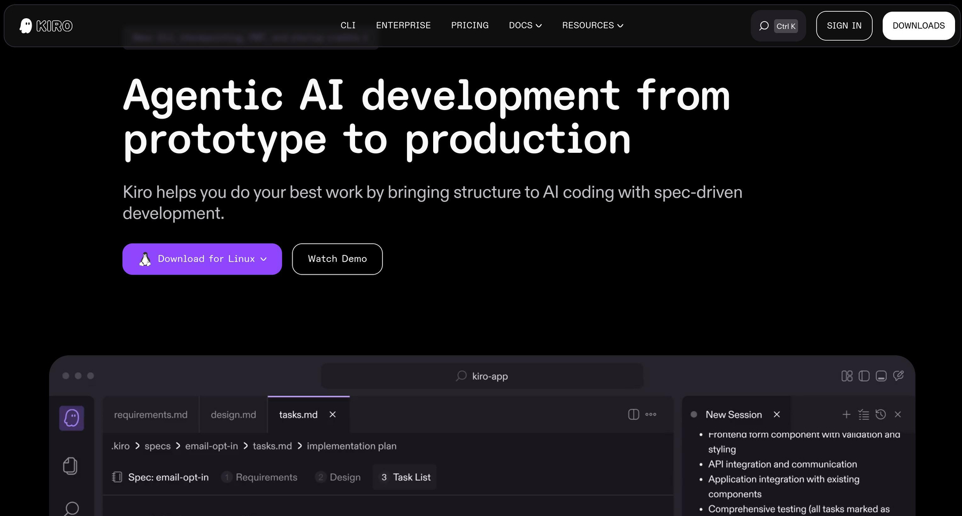Image resolution: width=962 pixels, height=516 pixels.
Task: Open the Kiro ghost sidebar panel
Action: (x=72, y=418)
